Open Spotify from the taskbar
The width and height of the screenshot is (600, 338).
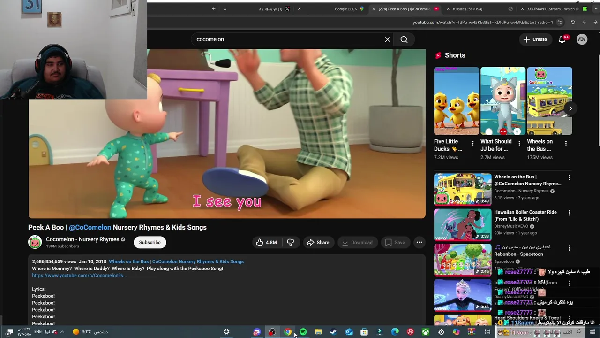click(303, 332)
